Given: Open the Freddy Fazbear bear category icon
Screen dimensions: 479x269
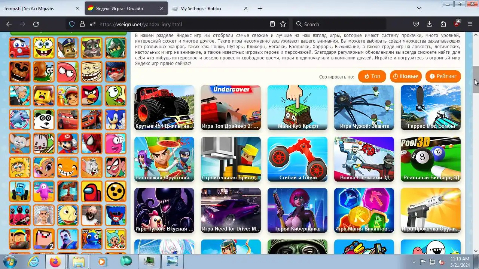Looking at the screenshot, I should click(20, 71).
